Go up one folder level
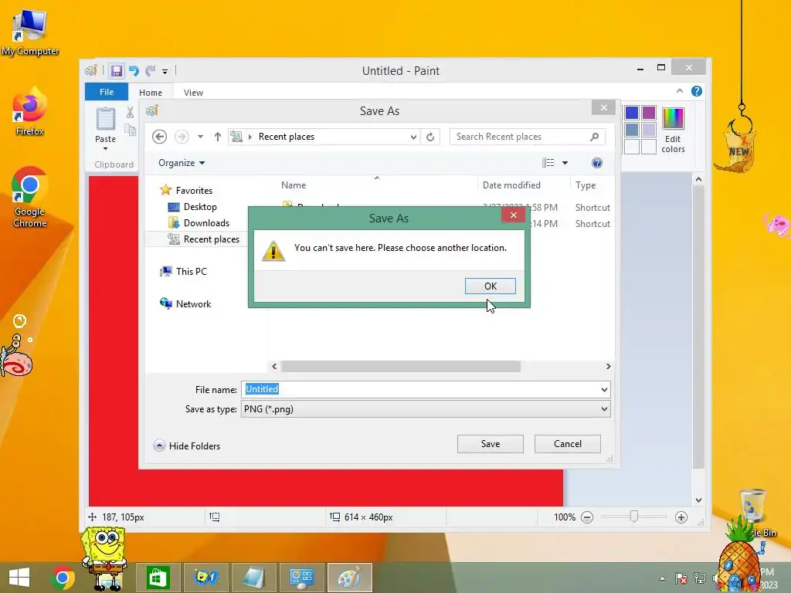 coord(217,137)
